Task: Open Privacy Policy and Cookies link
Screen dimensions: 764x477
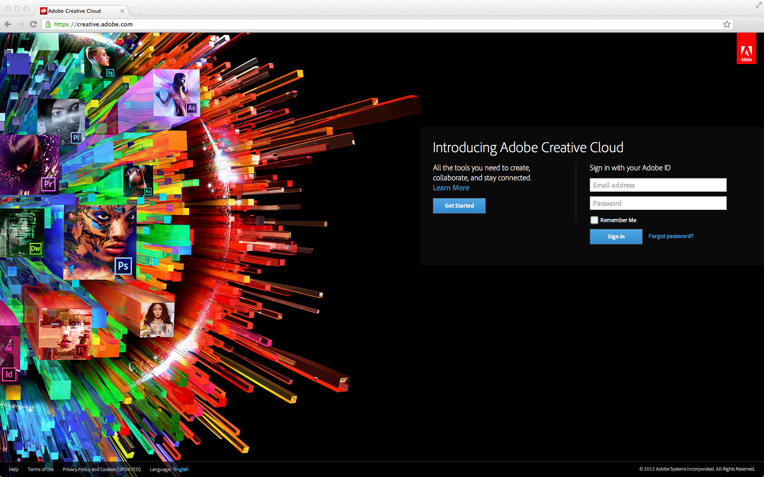Action: pos(102,469)
